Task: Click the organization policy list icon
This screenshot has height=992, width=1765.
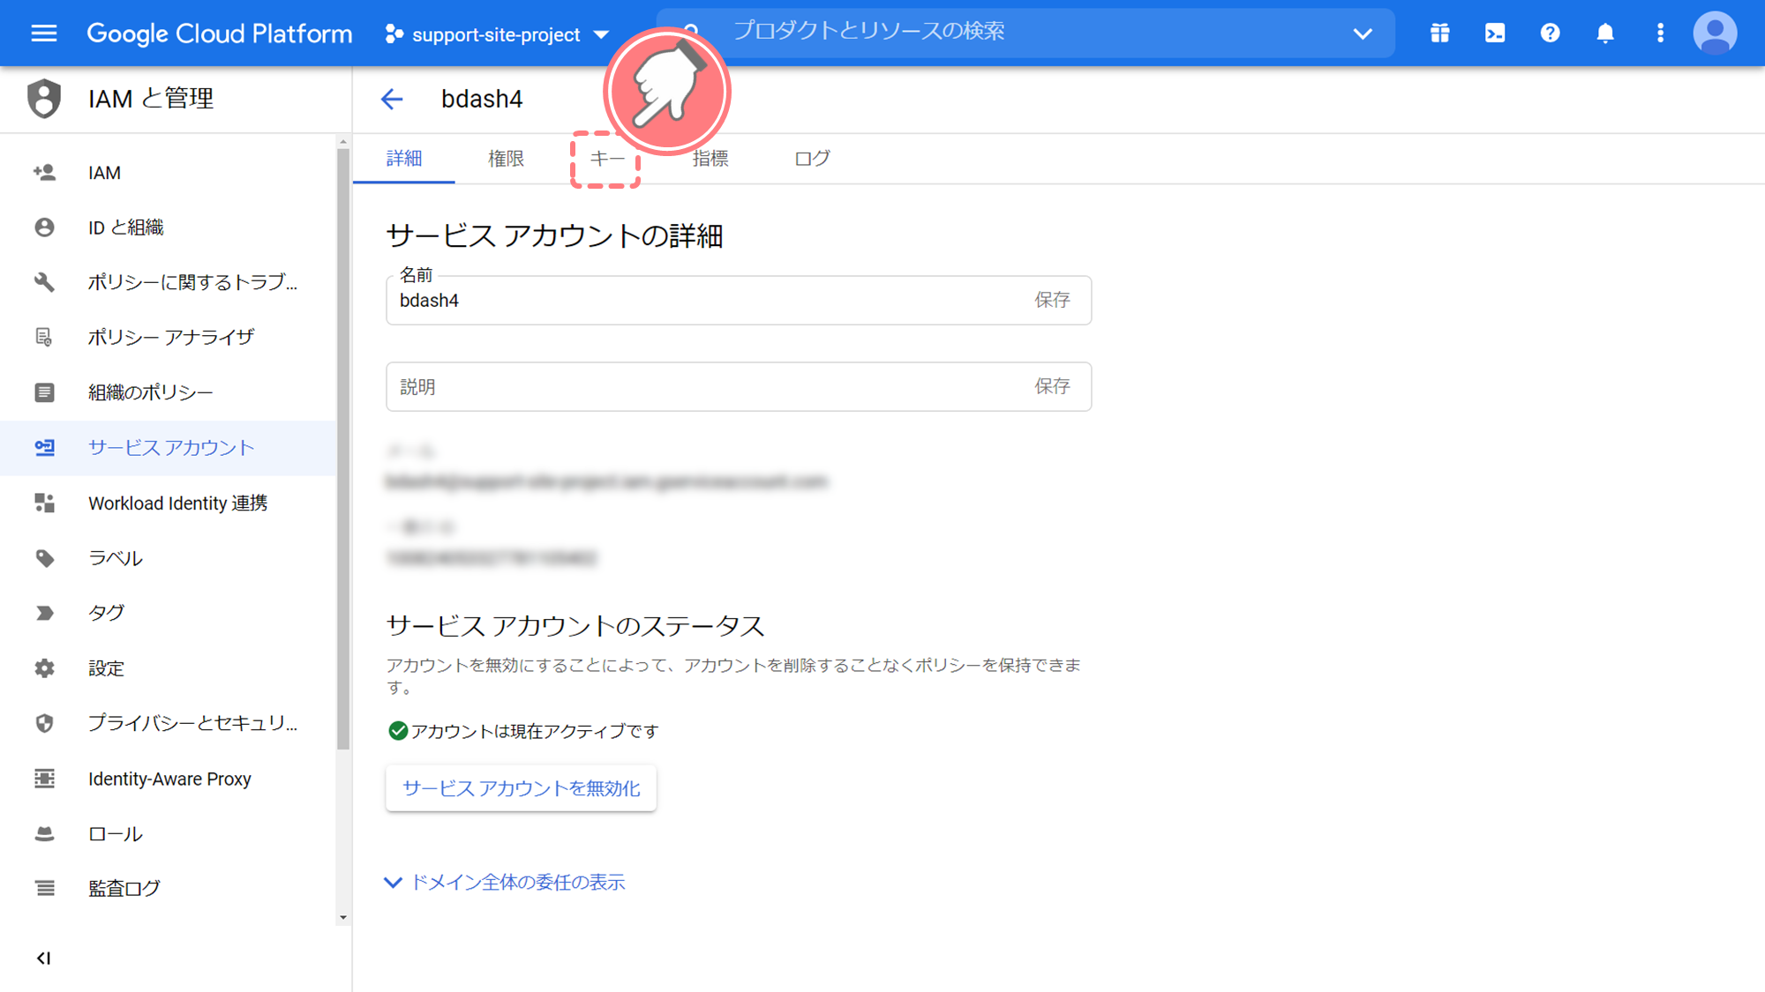Action: point(44,392)
